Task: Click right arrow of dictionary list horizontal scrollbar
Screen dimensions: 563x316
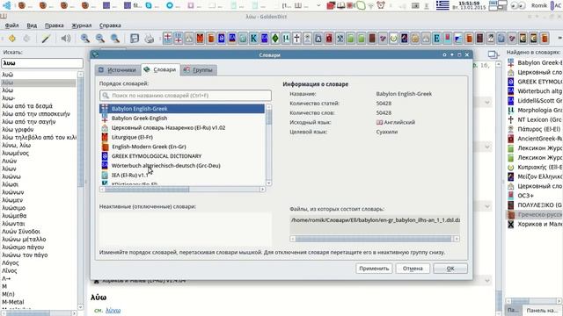Action: [262, 190]
